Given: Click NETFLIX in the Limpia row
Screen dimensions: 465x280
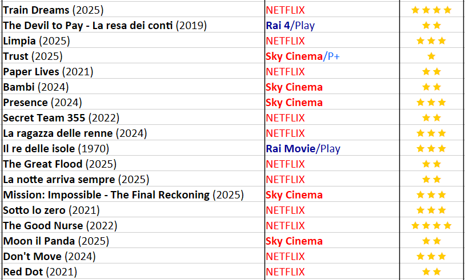Looking at the screenshot, I should 285,41.
